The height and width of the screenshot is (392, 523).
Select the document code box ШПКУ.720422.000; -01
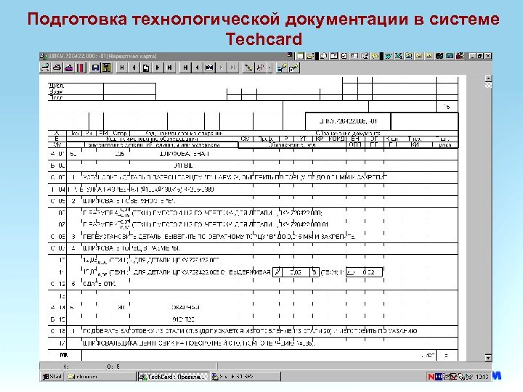(x=348, y=121)
